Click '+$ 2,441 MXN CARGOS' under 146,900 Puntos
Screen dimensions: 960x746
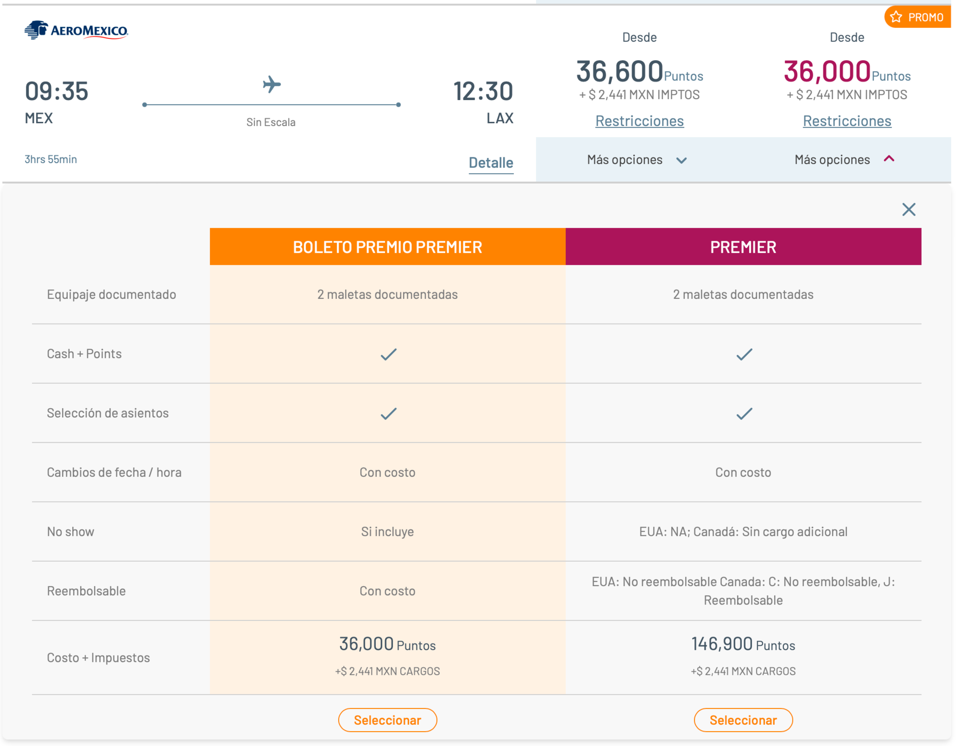[743, 671]
